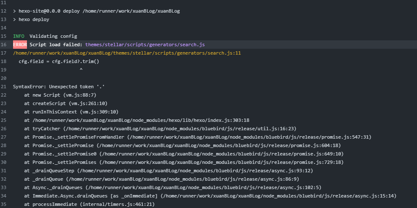Screen dimensions: 417x208
Task: Click the 'at tryCatcher' stack trace line
Action: click(160, 129)
